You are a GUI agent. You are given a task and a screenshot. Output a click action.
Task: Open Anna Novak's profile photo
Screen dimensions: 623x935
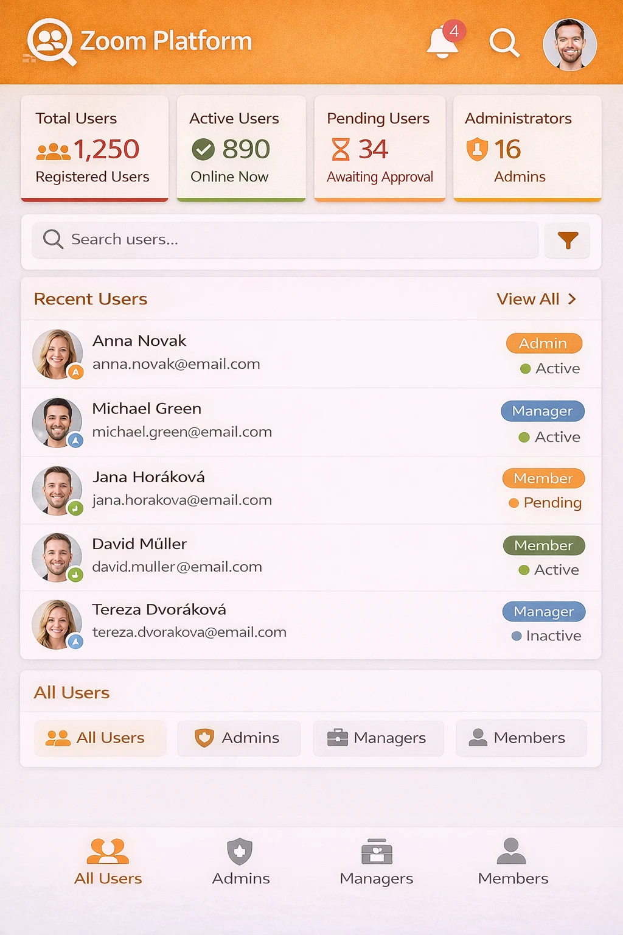(57, 354)
